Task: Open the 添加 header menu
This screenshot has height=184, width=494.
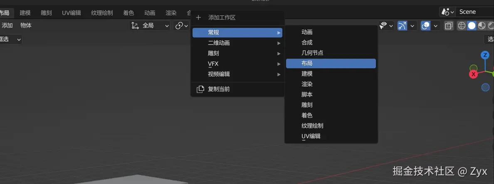Action: click(7, 25)
